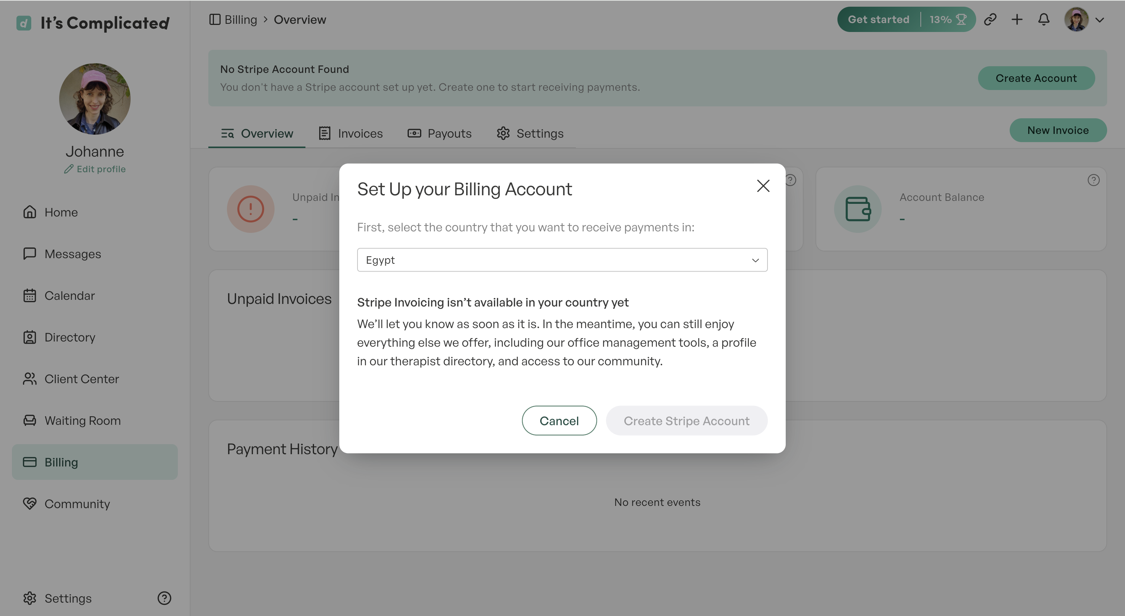This screenshot has width=1125, height=616.
Task: Click Create Account in Stripe banner
Action: (x=1036, y=78)
